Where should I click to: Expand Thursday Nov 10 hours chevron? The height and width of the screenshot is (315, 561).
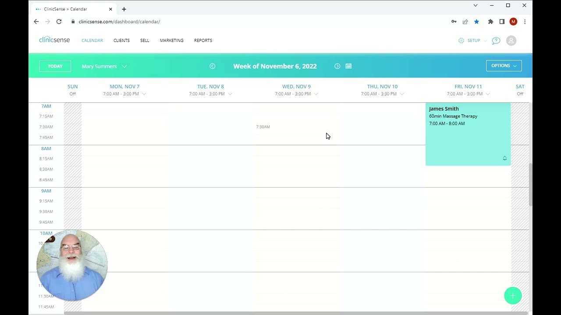(x=402, y=94)
